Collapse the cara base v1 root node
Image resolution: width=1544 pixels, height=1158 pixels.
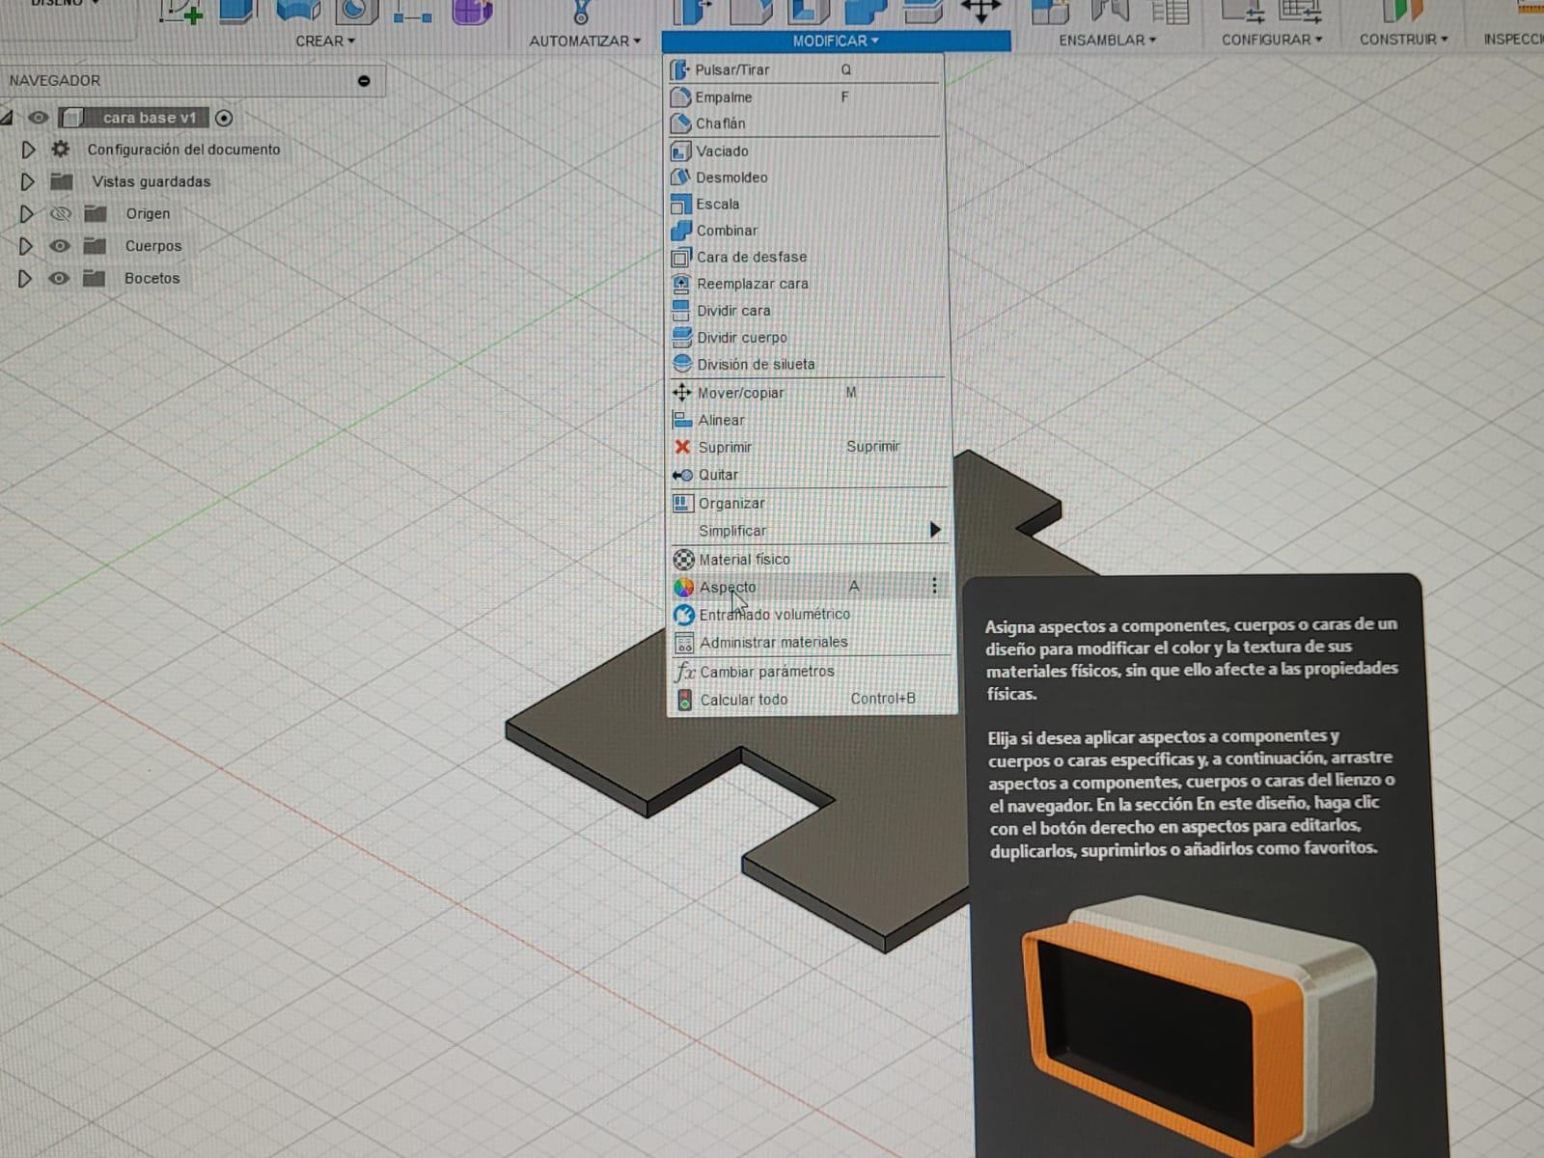(x=6, y=118)
